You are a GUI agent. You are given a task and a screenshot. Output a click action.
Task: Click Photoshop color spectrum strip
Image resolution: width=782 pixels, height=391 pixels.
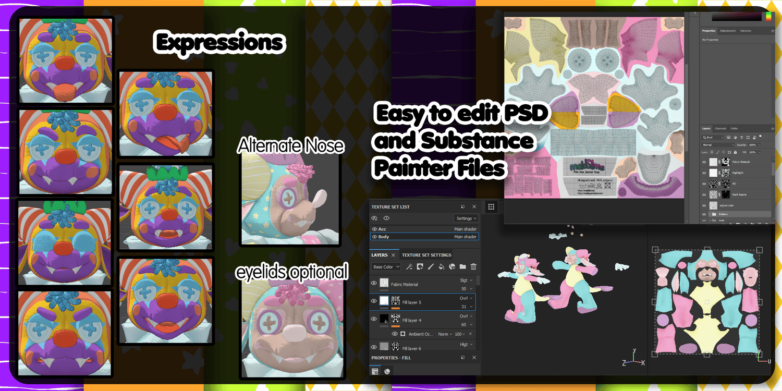point(768,17)
